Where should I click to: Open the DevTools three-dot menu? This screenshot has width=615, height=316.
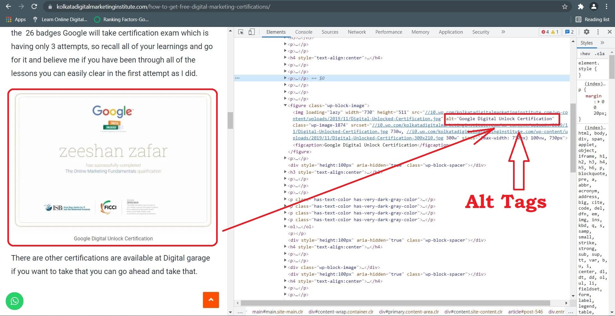click(x=598, y=32)
